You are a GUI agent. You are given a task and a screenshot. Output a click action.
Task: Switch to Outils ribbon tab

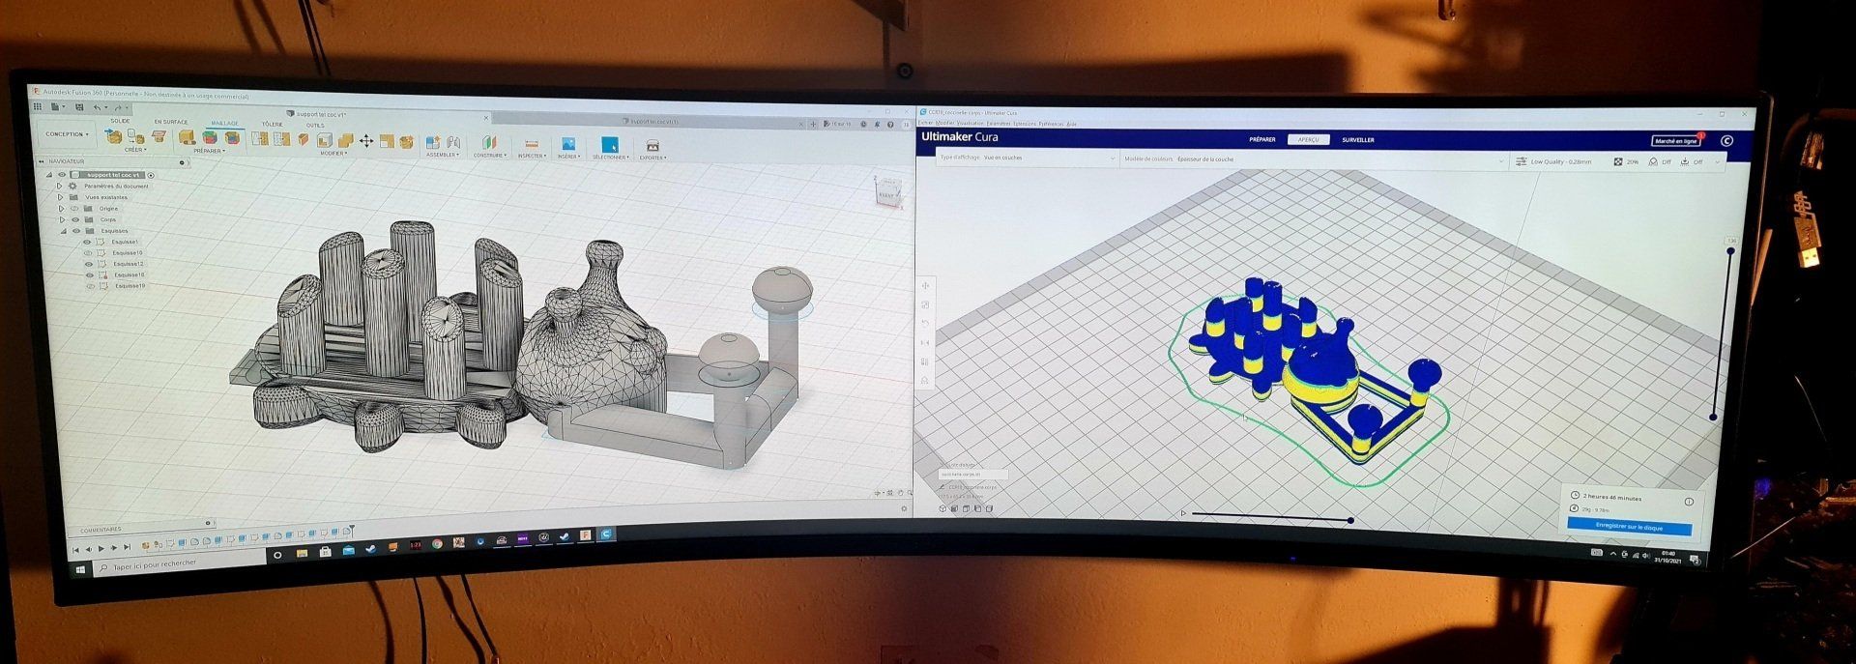coord(315,125)
